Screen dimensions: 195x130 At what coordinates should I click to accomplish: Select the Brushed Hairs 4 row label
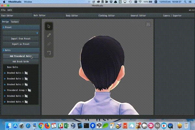(x=15, y=102)
